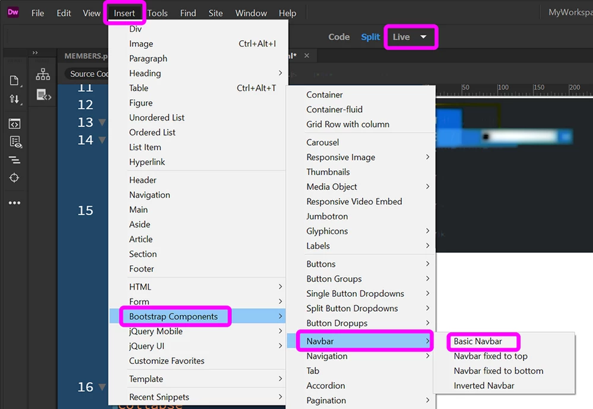This screenshot has height=409, width=593.
Task: Click the Dreamweaver app logo icon
Action: pyautogui.click(x=13, y=12)
